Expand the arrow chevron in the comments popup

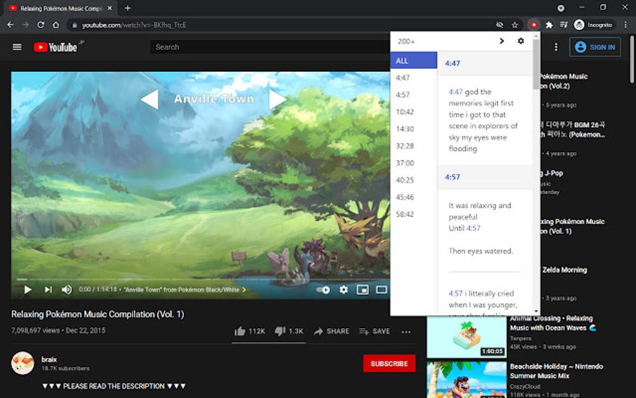pyautogui.click(x=502, y=41)
